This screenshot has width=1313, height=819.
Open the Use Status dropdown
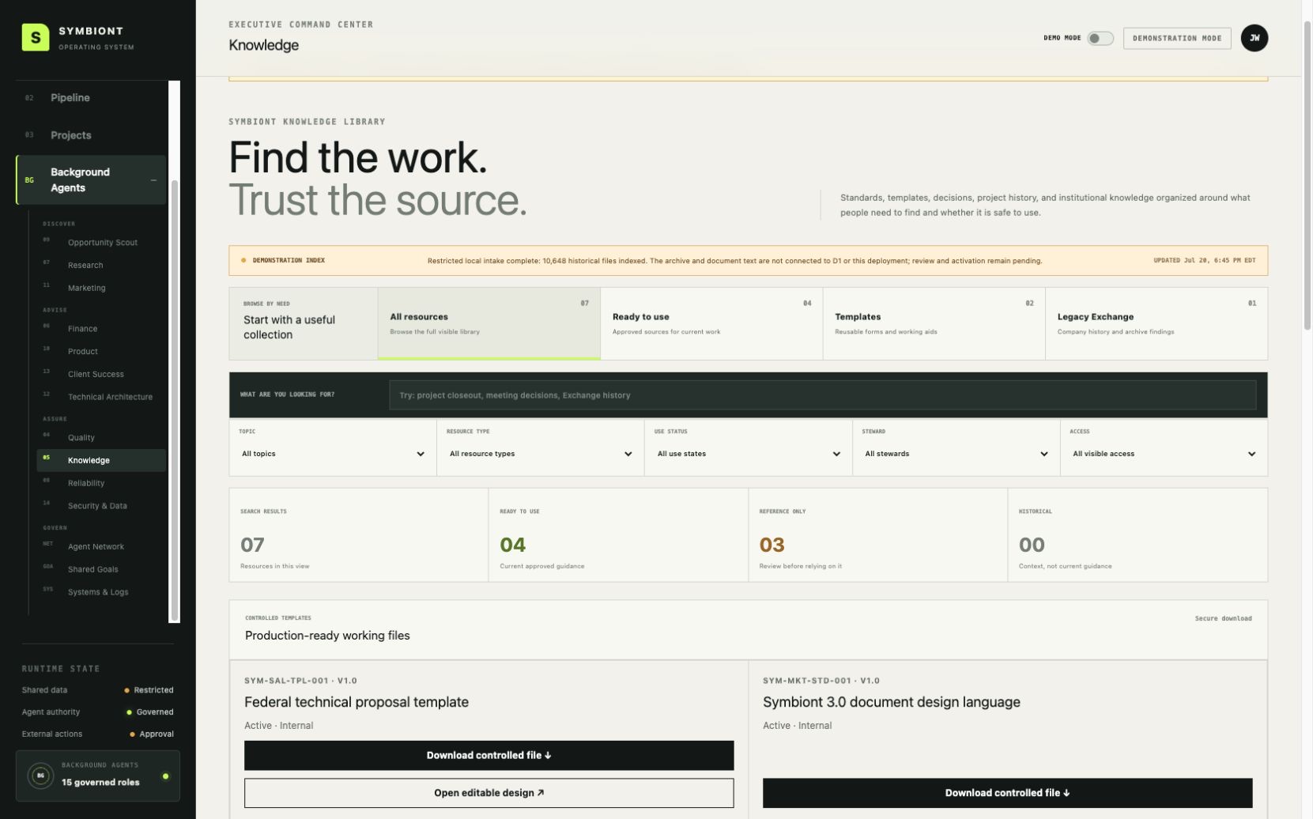coord(749,454)
